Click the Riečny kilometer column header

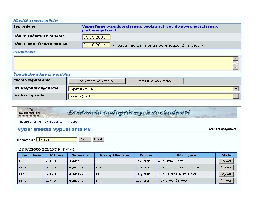[x=115, y=155]
